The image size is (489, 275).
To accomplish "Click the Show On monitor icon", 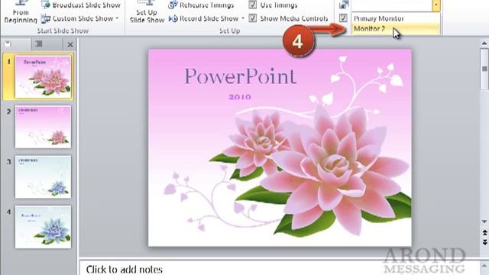I will (344, 5).
